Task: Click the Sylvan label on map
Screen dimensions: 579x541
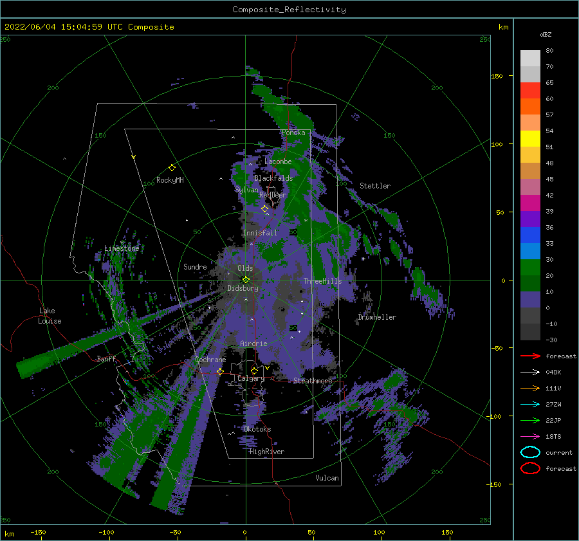Action: 246,190
